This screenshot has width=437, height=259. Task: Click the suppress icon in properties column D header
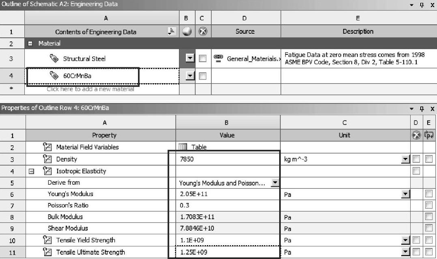coord(416,135)
